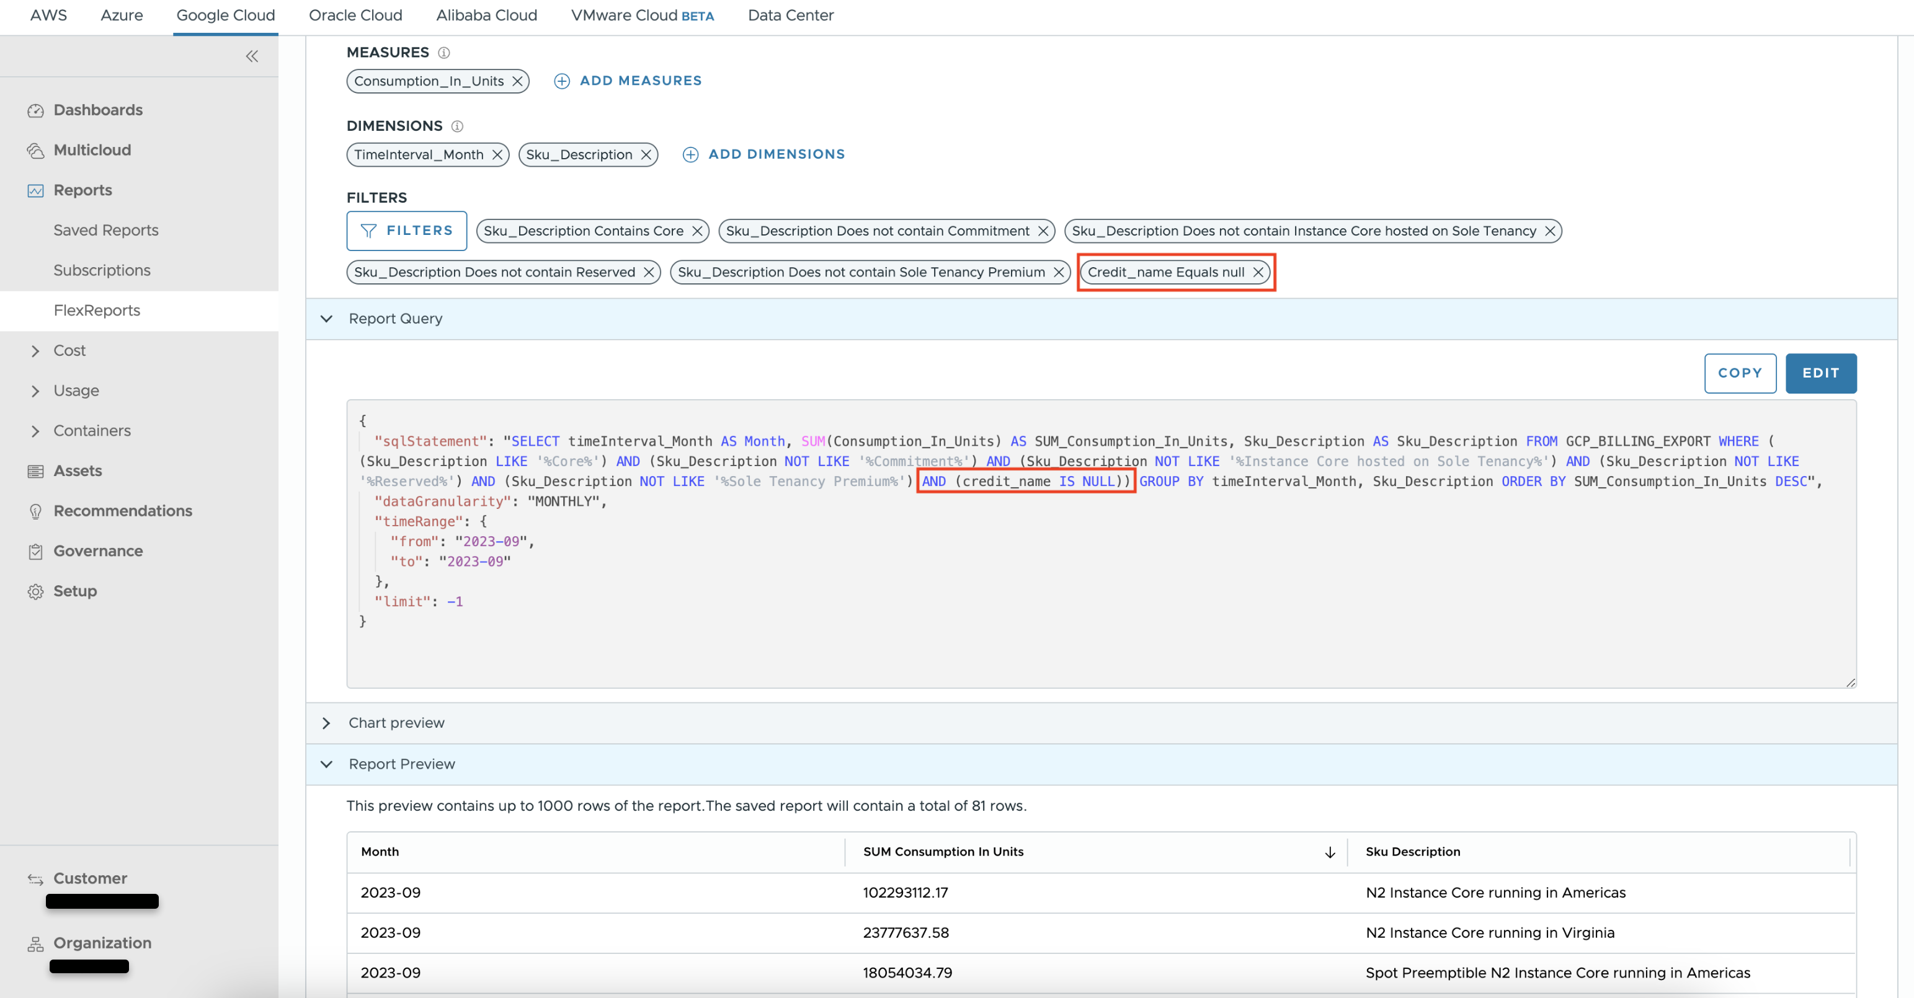Copy the report query

click(1739, 373)
